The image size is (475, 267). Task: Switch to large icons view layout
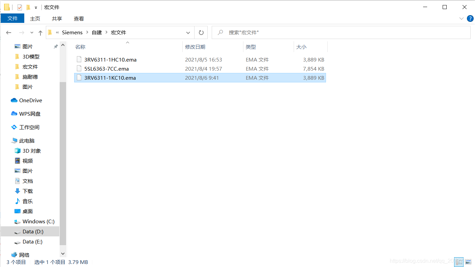(468, 262)
